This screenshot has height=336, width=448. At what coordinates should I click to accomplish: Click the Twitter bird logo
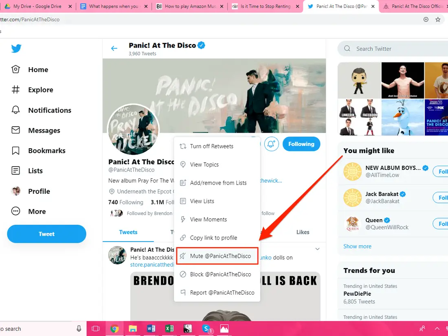[x=16, y=48]
